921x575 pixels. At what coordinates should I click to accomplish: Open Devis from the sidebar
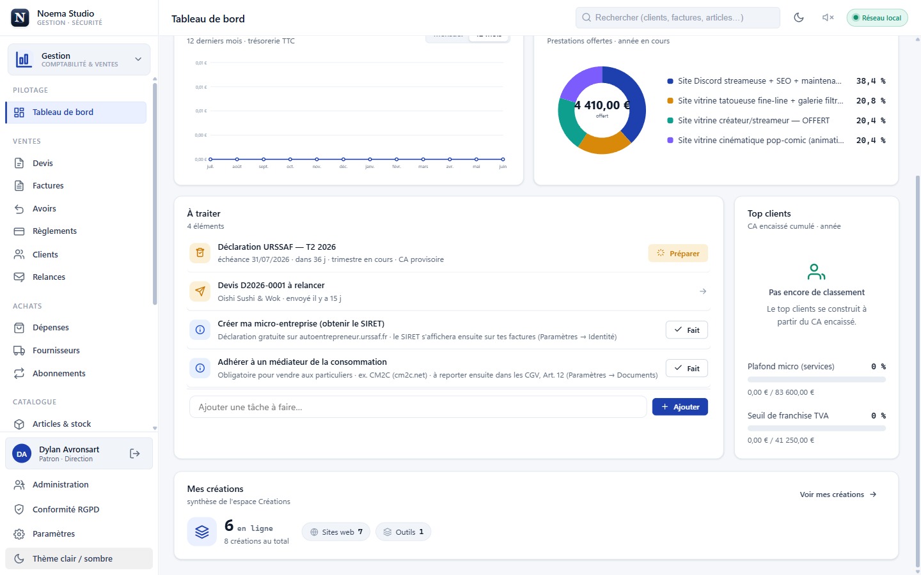point(75,163)
